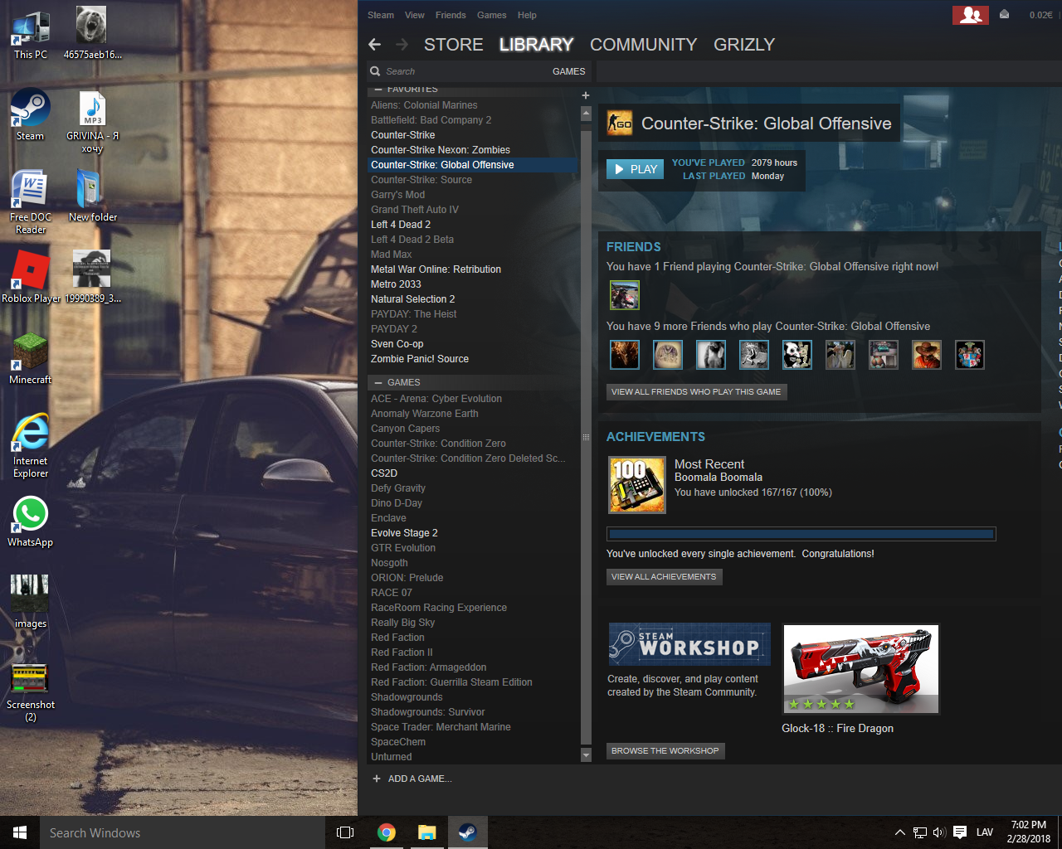The height and width of the screenshot is (849, 1062).
Task: Click the games list scroll down arrow
Action: tap(586, 755)
